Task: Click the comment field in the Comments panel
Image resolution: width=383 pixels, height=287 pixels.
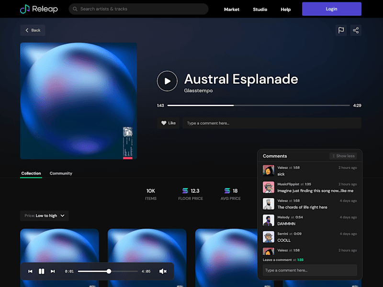Action: click(x=310, y=270)
